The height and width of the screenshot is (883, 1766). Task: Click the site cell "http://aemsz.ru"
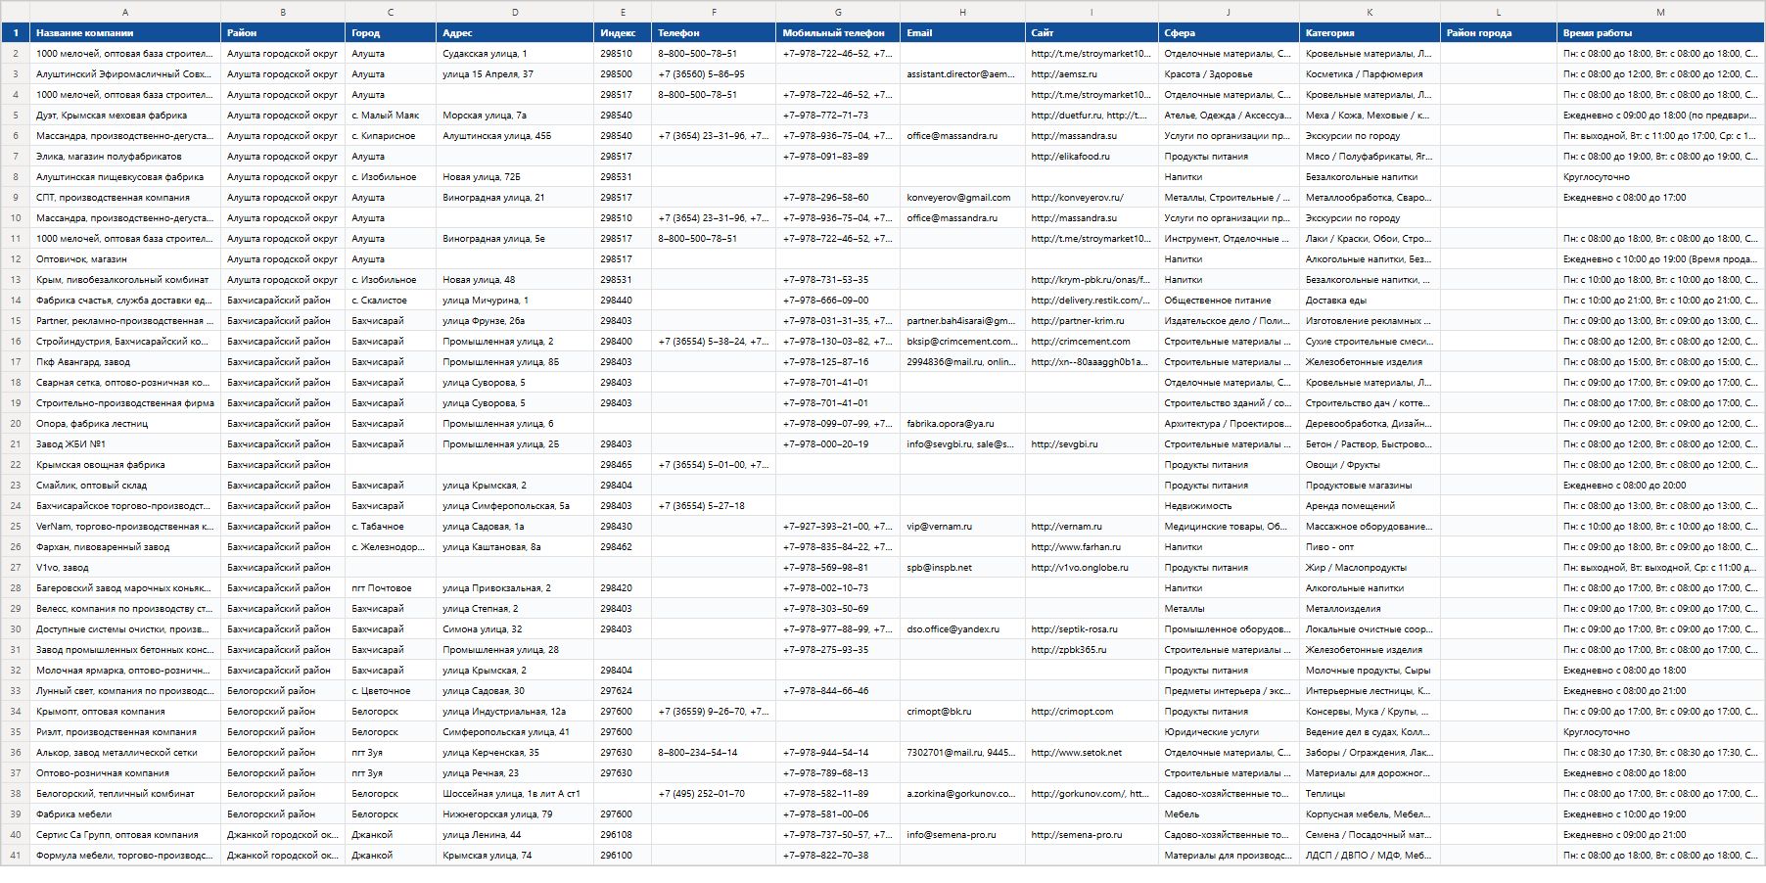pyautogui.click(x=1092, y=74)
